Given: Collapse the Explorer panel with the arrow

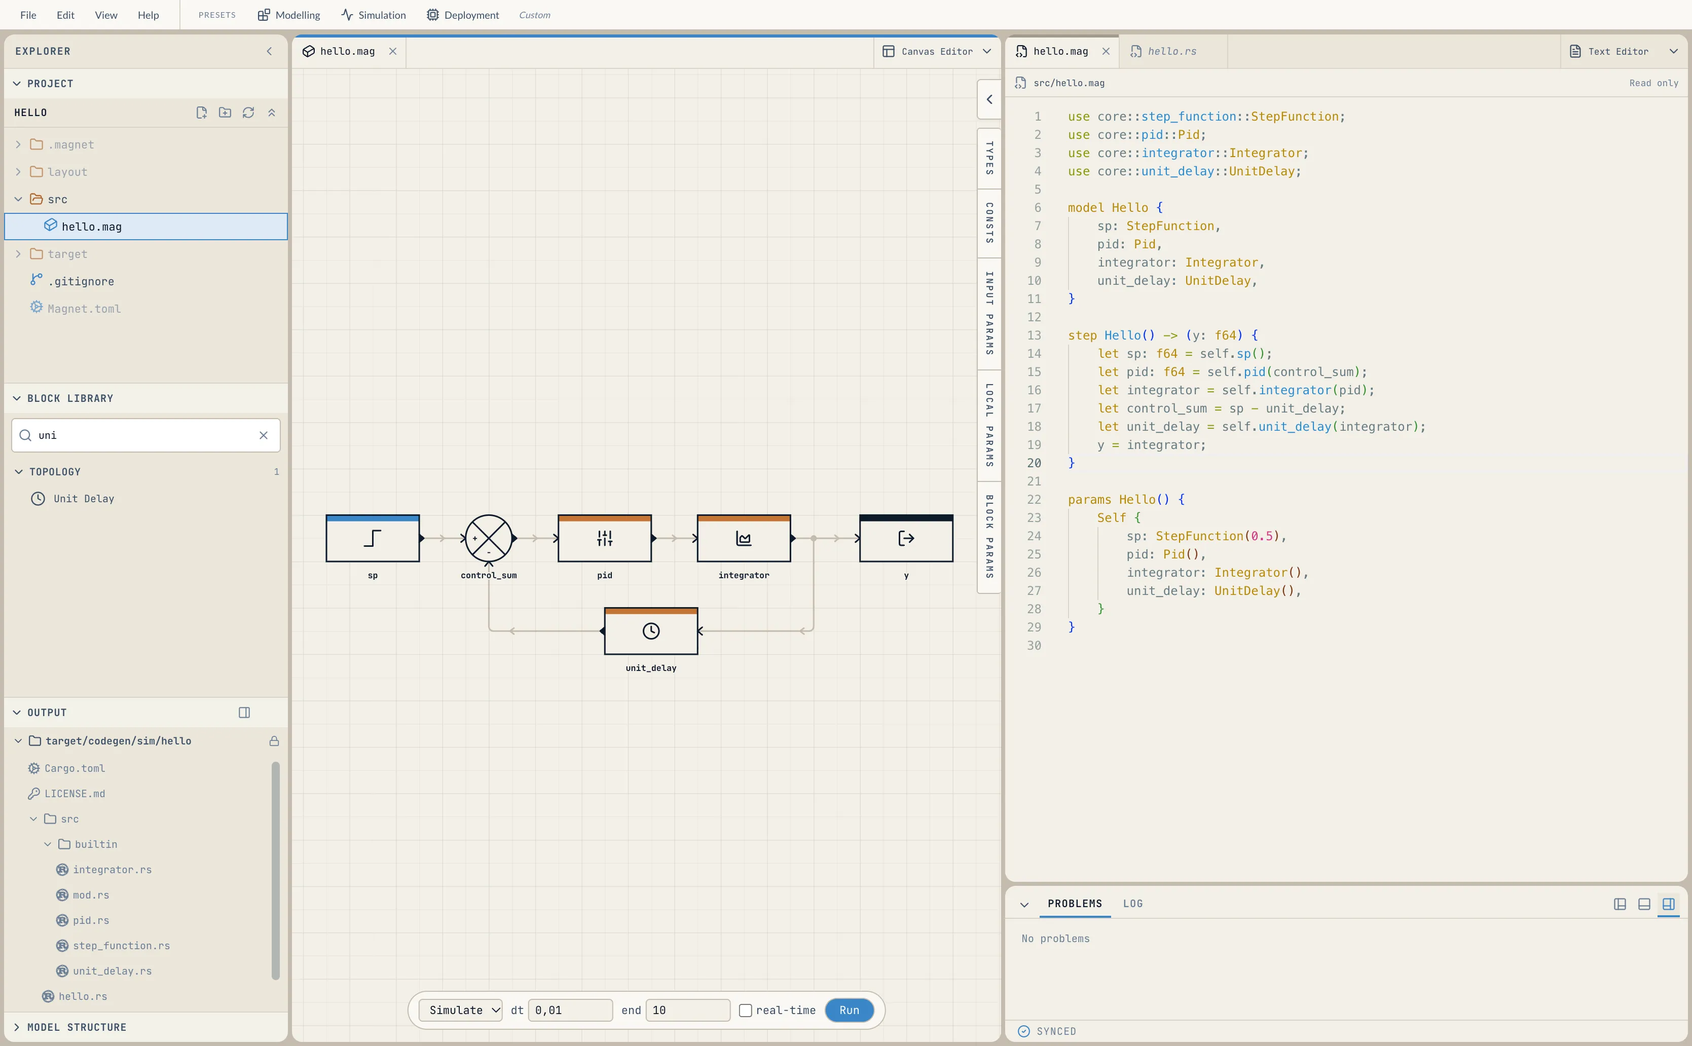Looking at the screenshot, I should coord(269,51).
